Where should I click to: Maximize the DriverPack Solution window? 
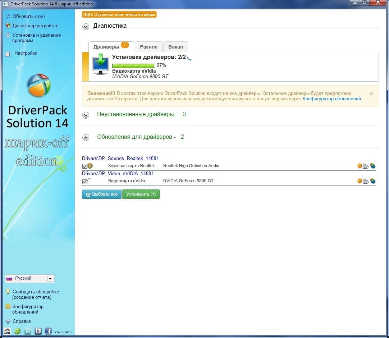tap(365, 3)
